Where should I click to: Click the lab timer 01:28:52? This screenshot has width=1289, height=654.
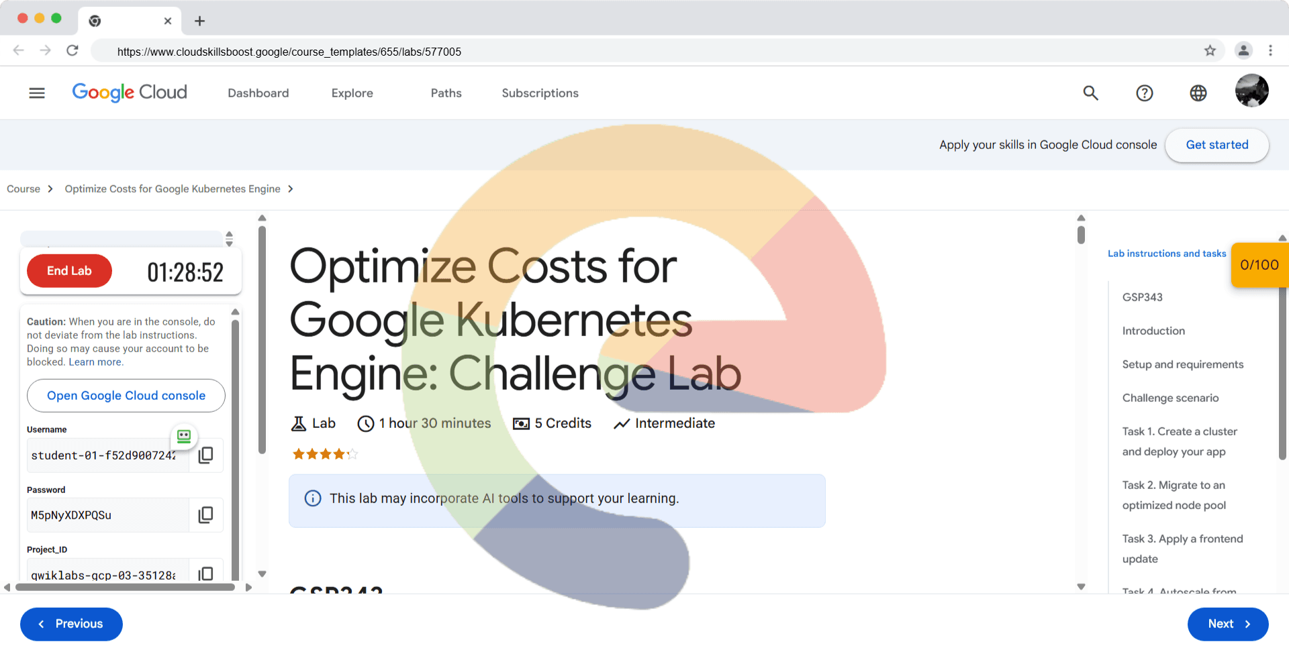185,272
